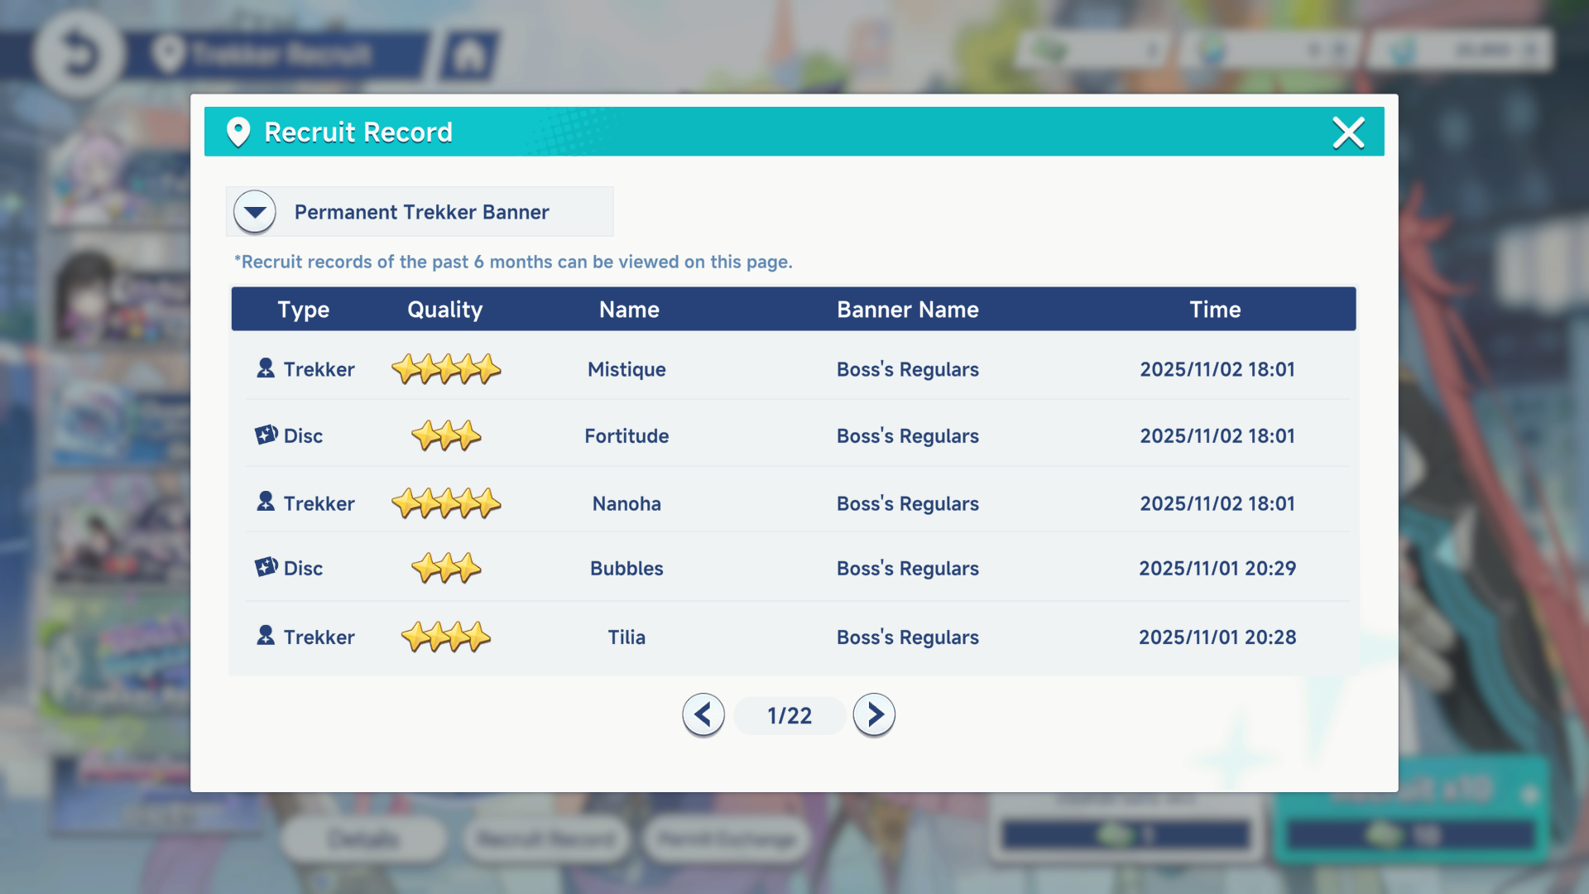Click the Trekker icon beside Tilia
Image resolution: width=1589 pixels, height=894 pixels.
[x=266, y=636]
